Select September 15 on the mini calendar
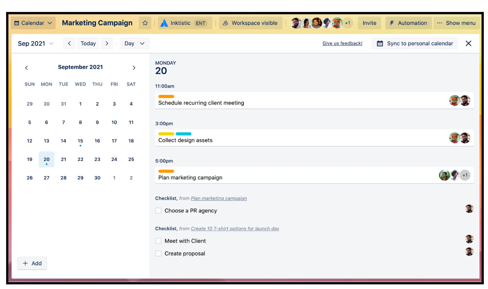The height and width of the screenshot is (289, 488). [80, 141]
